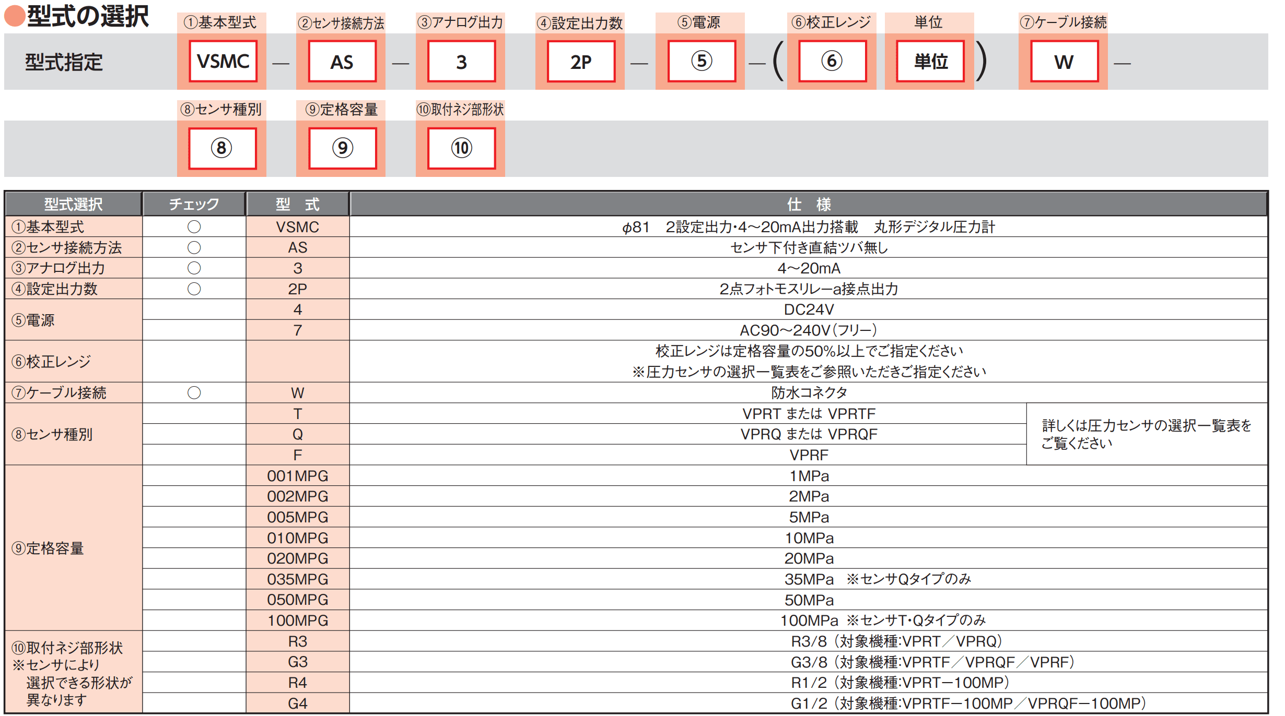Screen dimensions: 1285x716
Task: Toggle check circle in ②センサ接続方法 row
Action: [x=194, y=247]
